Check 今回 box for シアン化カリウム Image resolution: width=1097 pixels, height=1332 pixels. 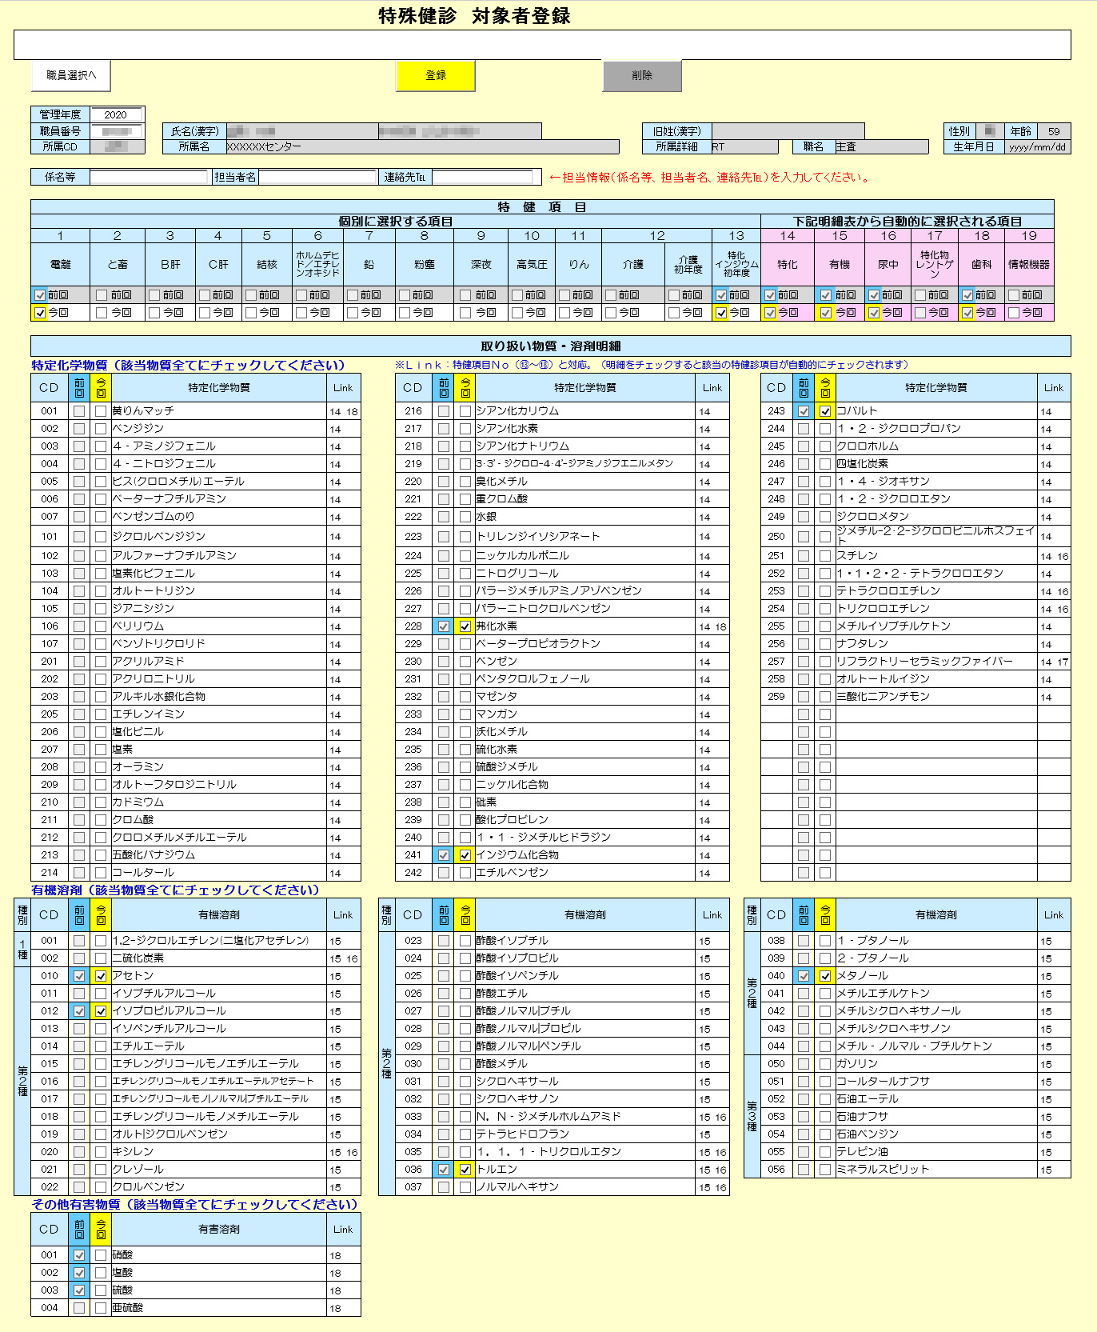pyautogui.click(x=465, y=411)
